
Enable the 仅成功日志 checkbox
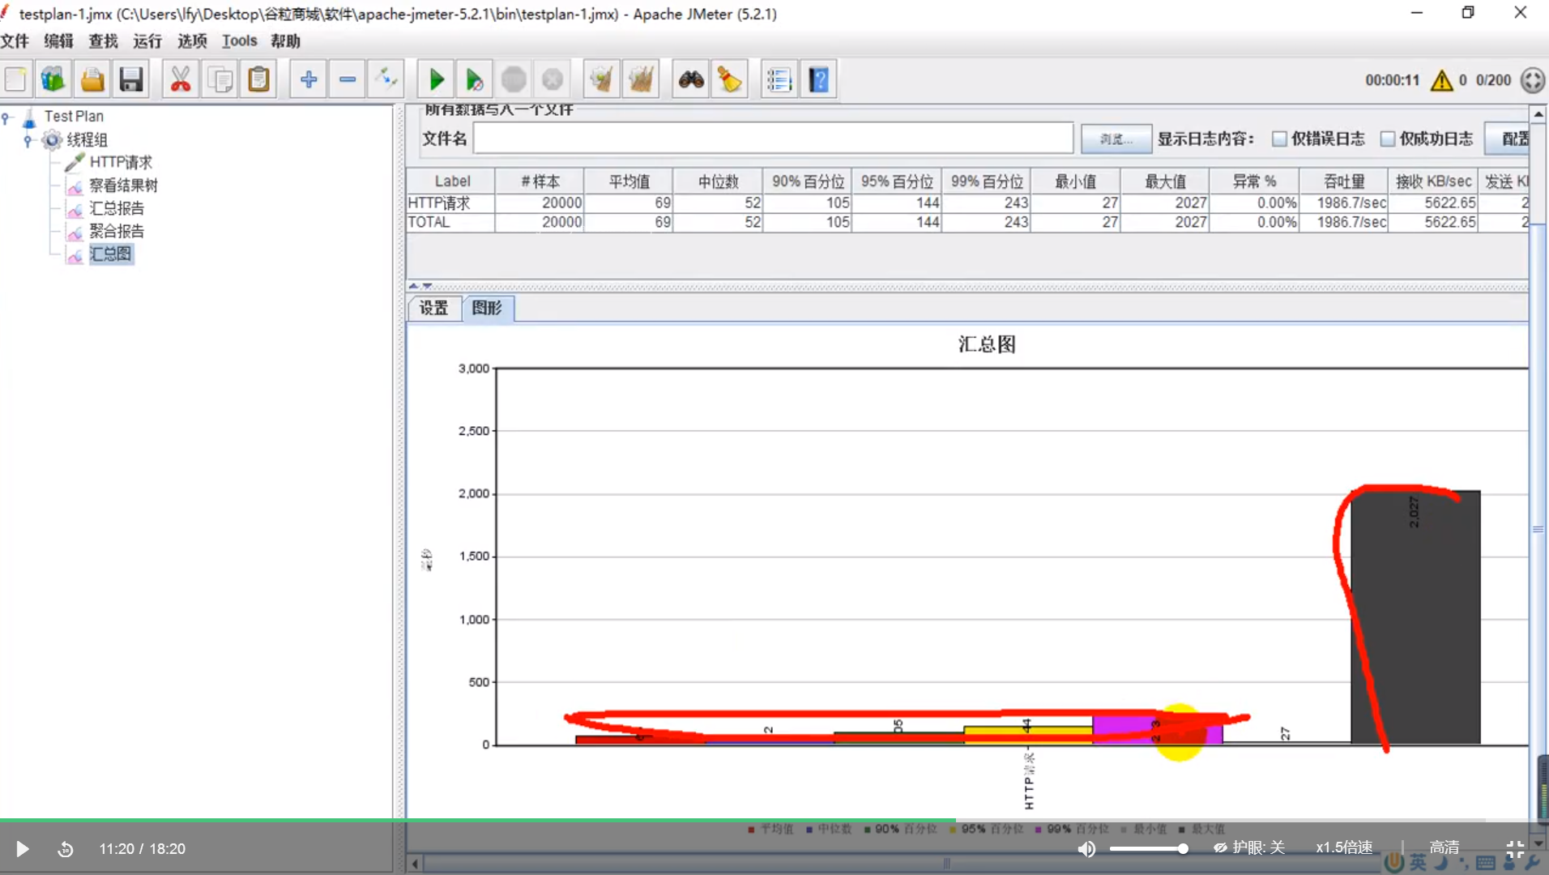tap(1388, 139)
